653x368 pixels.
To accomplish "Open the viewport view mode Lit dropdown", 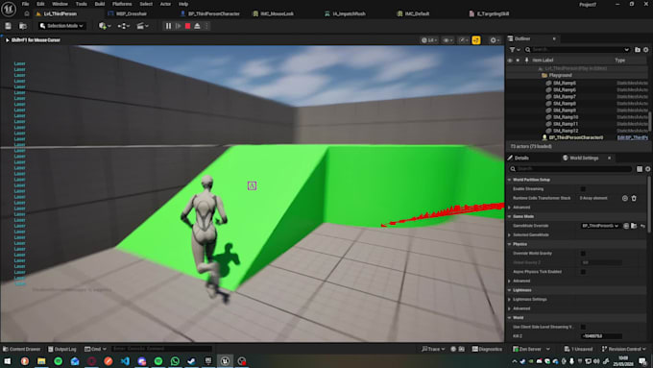I will [x=428, y=40].
